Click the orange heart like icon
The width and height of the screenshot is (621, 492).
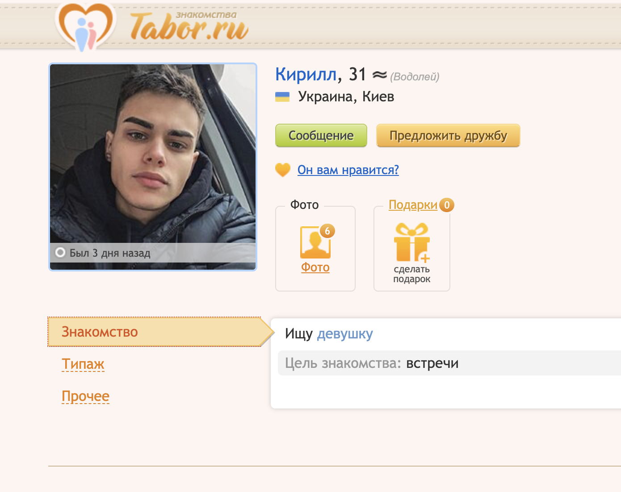(283, 170)
